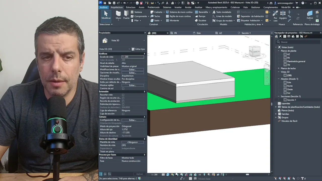Click Editar tipo button
Screen dimensions: 322x181
coord(138,49)
